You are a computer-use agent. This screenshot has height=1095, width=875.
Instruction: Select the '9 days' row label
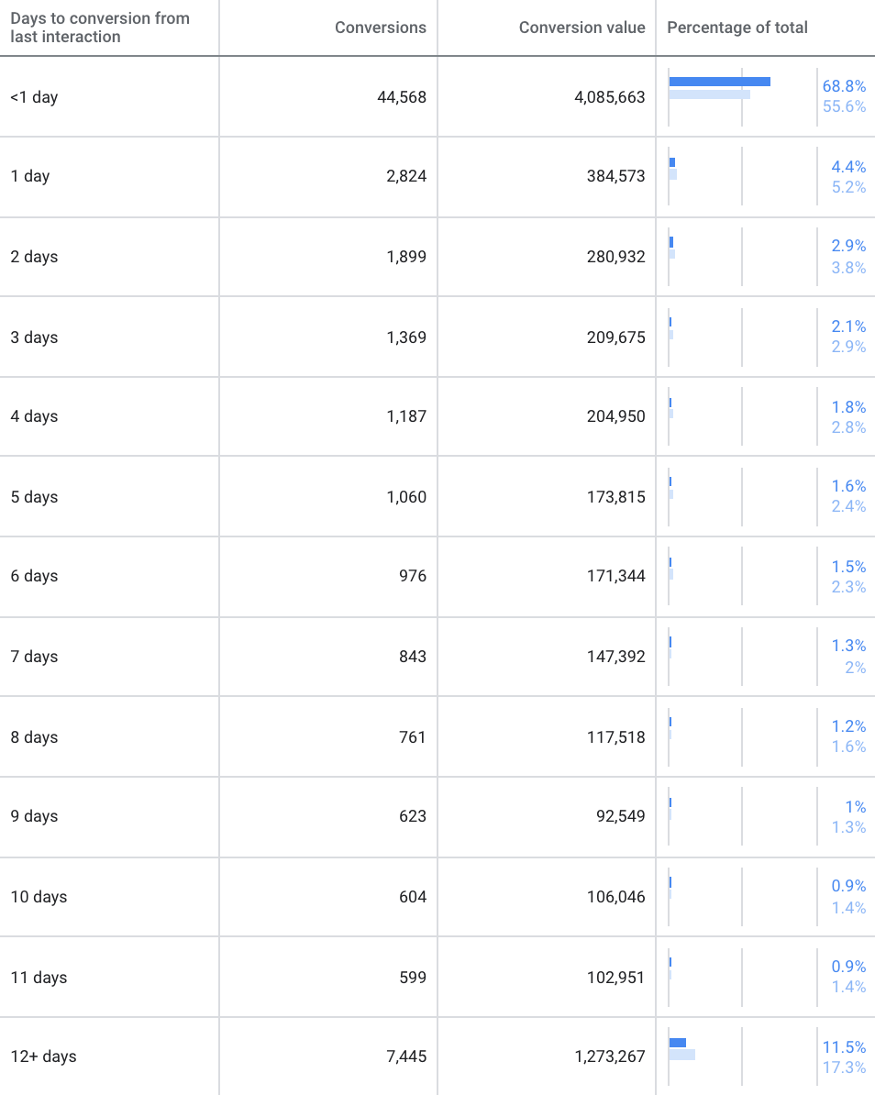[34, 816]
